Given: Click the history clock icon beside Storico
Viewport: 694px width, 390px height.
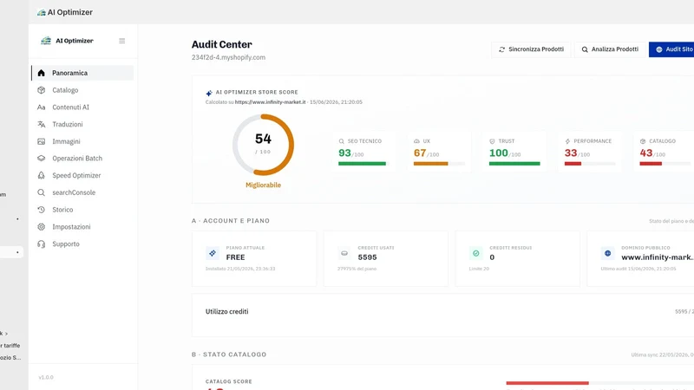Looking at the screenshot, I should pos(41,210).
